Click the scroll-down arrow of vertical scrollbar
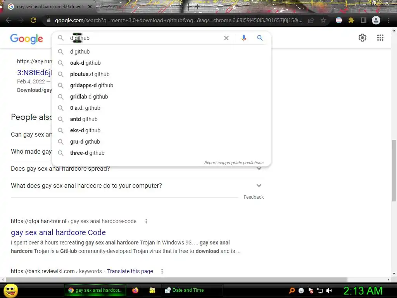The height and width of the screenshot is (298, 397). point(394,274)
